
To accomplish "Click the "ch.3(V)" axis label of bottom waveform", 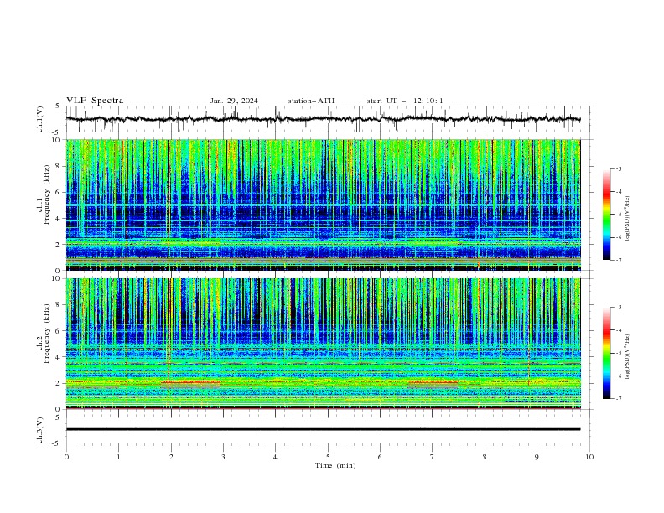I will [40, 430].
